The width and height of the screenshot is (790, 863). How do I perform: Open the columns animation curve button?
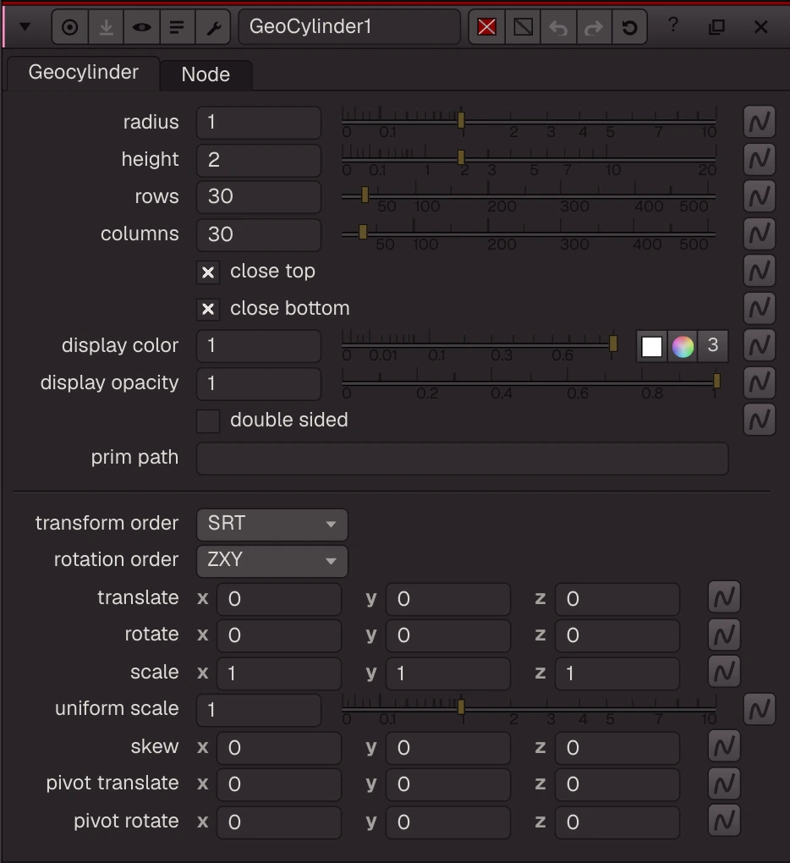coord(760,234)
